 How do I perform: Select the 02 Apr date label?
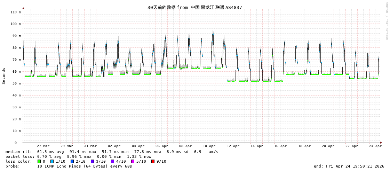114,146
